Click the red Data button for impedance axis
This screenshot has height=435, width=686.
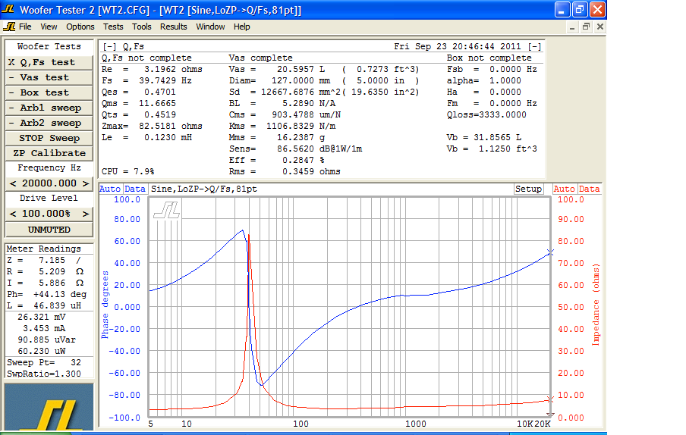pos(590,189)
